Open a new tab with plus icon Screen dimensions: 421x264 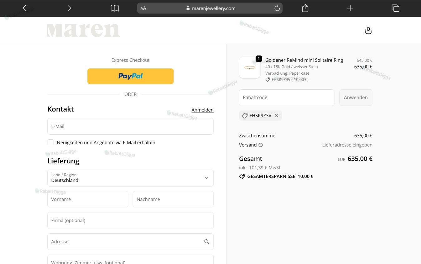click(350, 8)
